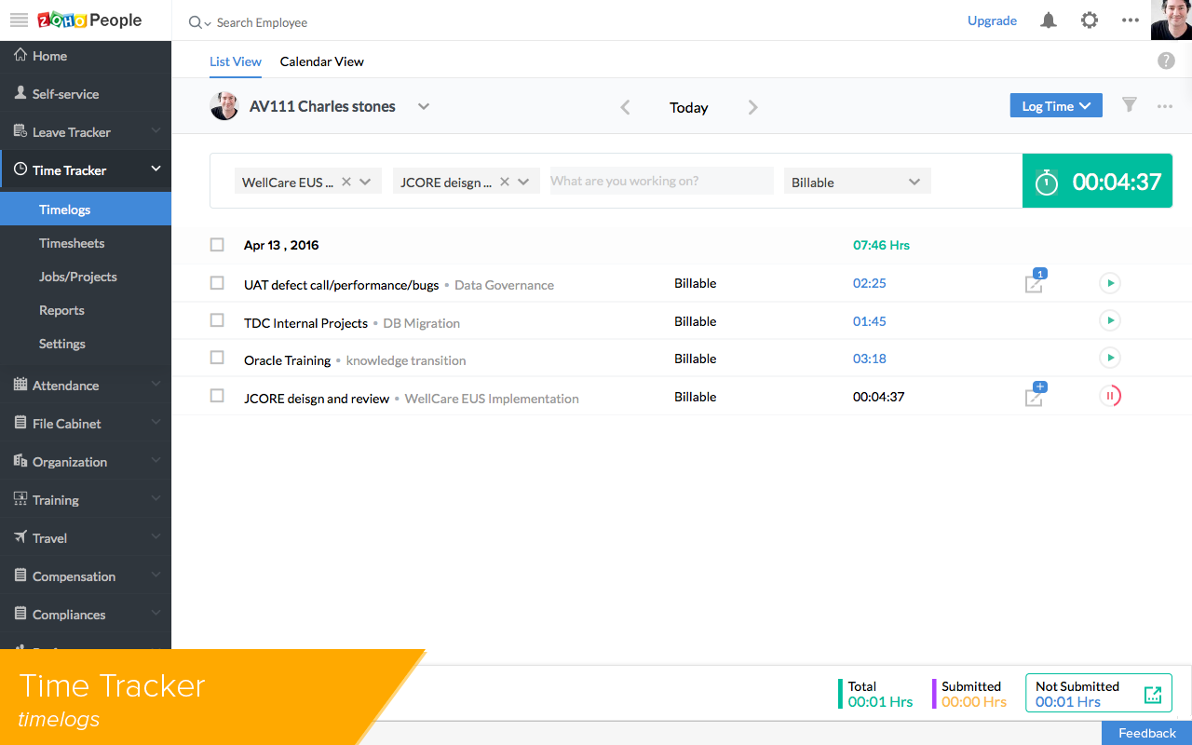Select the Oracle Training row checkbox

(x=217, y=358)
